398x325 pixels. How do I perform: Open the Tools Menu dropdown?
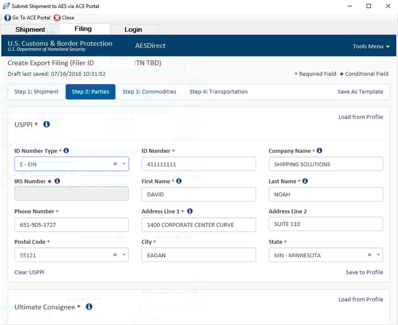371,46
